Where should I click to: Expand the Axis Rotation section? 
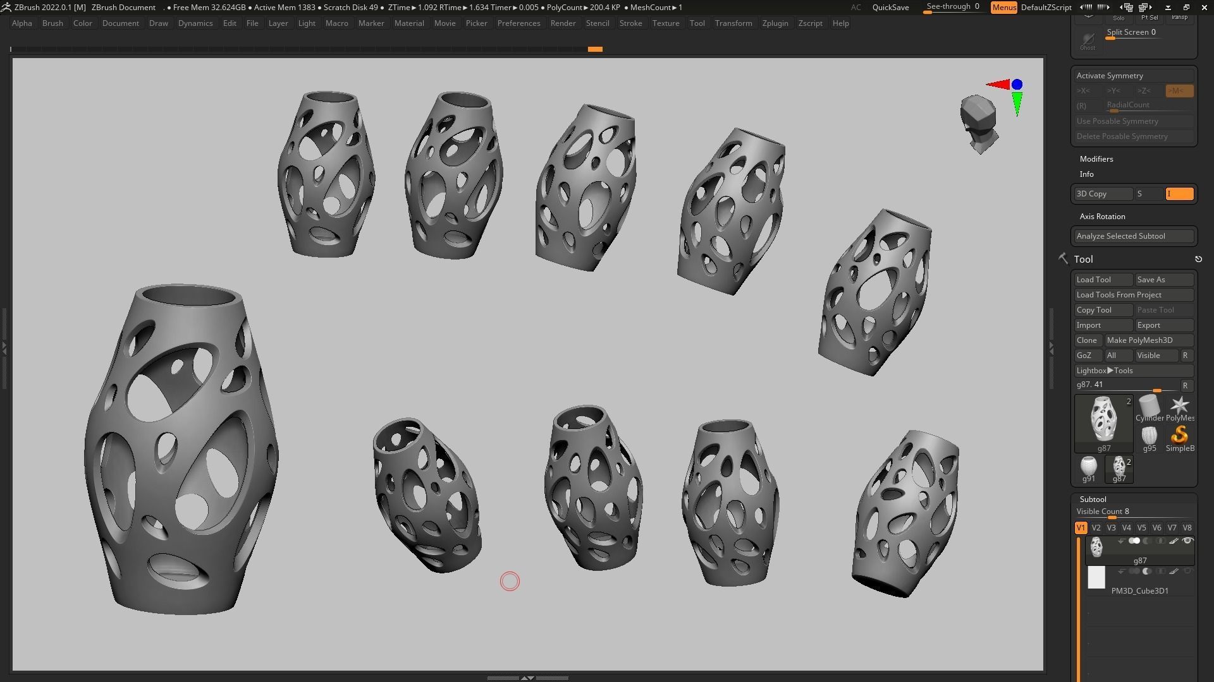pyautogui.click(x=1102, y=217)
